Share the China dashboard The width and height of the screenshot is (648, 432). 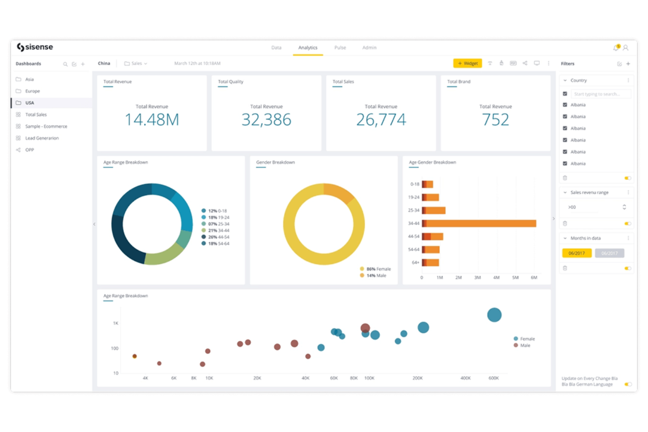click(525, 63)
